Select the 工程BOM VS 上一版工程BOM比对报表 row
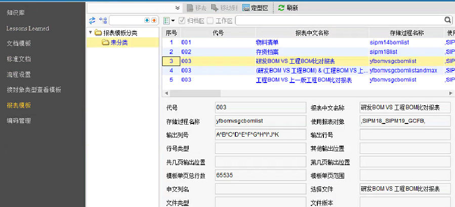 pos(308,80)
